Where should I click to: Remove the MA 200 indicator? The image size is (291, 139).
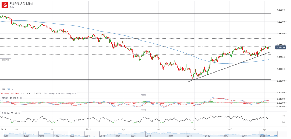click(x=13, y=89)
